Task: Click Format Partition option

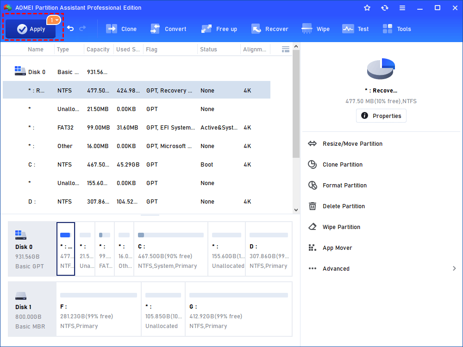Action: click(x=344, y=186)
